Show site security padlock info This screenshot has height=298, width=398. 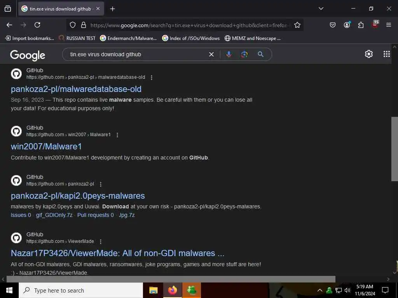[83, 25]
